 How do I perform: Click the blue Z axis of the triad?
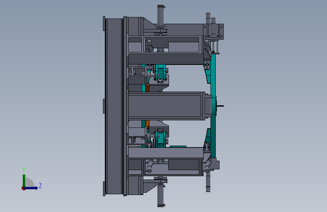coord(31,188)
